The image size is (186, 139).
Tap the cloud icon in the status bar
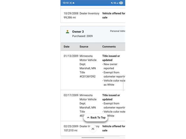coord(74,3)
